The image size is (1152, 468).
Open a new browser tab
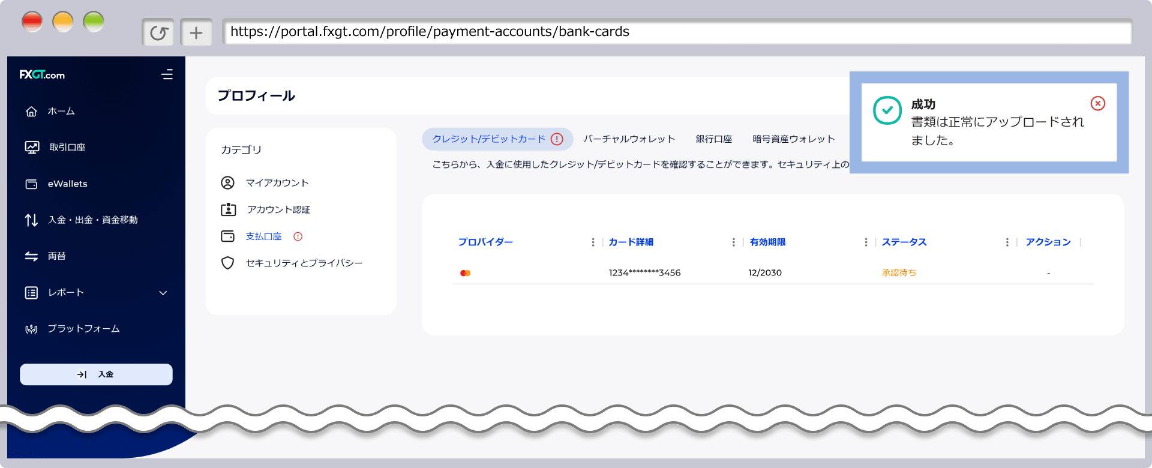[x=196, y=32]
